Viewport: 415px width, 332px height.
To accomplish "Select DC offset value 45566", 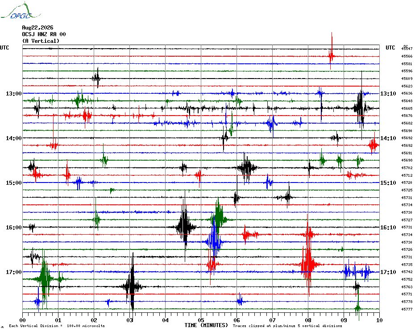I will (407, 56).
